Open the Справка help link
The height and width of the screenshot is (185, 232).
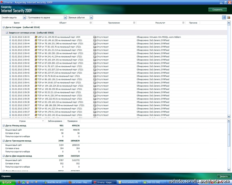[6, 176]
